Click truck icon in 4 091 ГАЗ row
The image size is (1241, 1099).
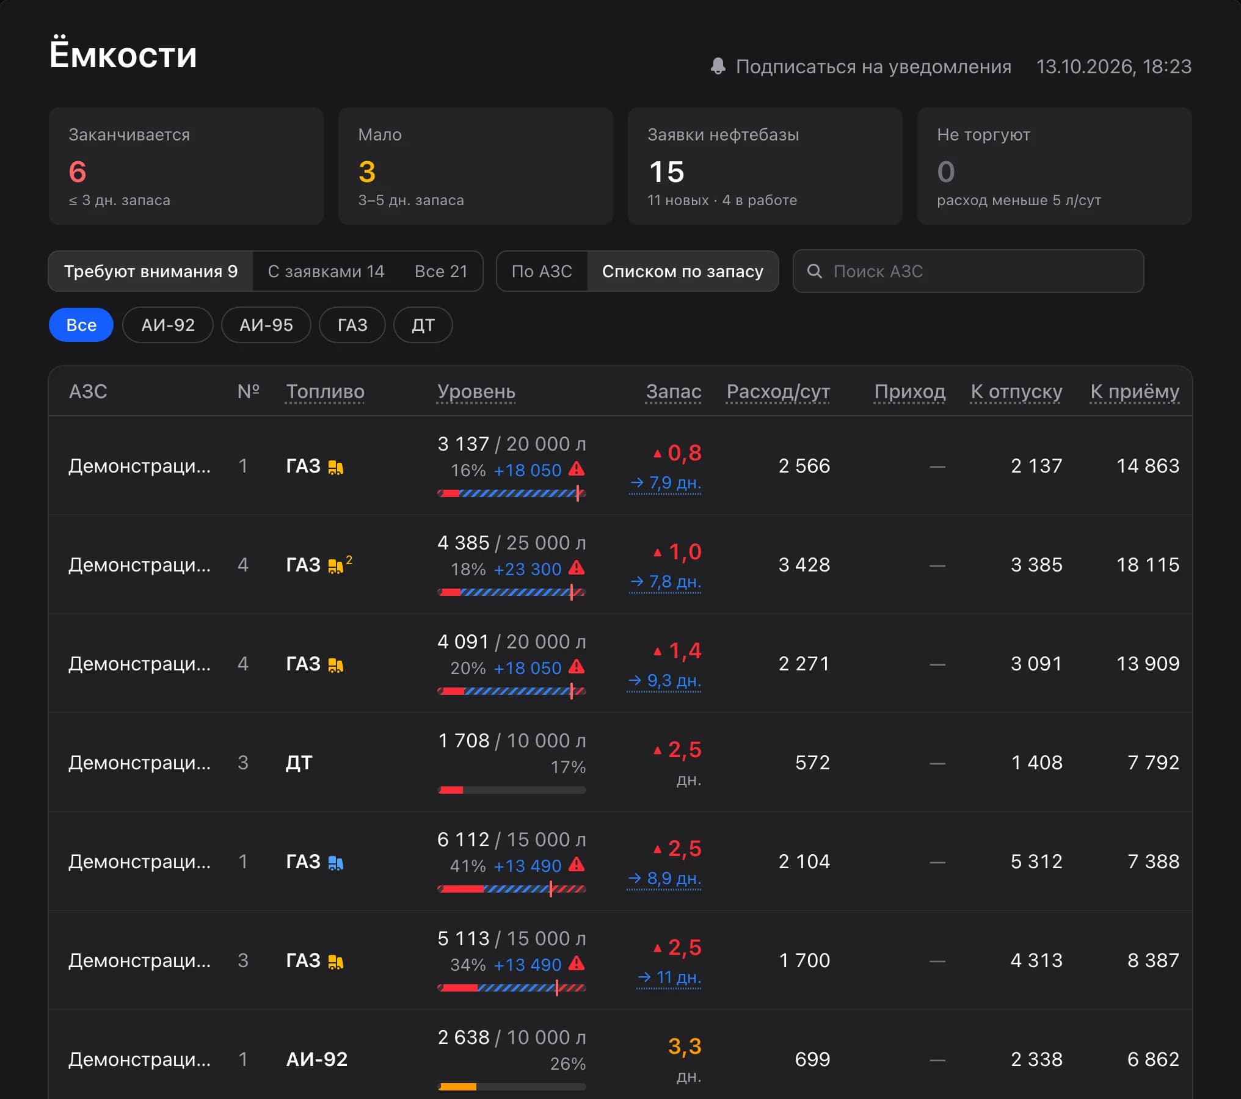(x=336, y=665)
